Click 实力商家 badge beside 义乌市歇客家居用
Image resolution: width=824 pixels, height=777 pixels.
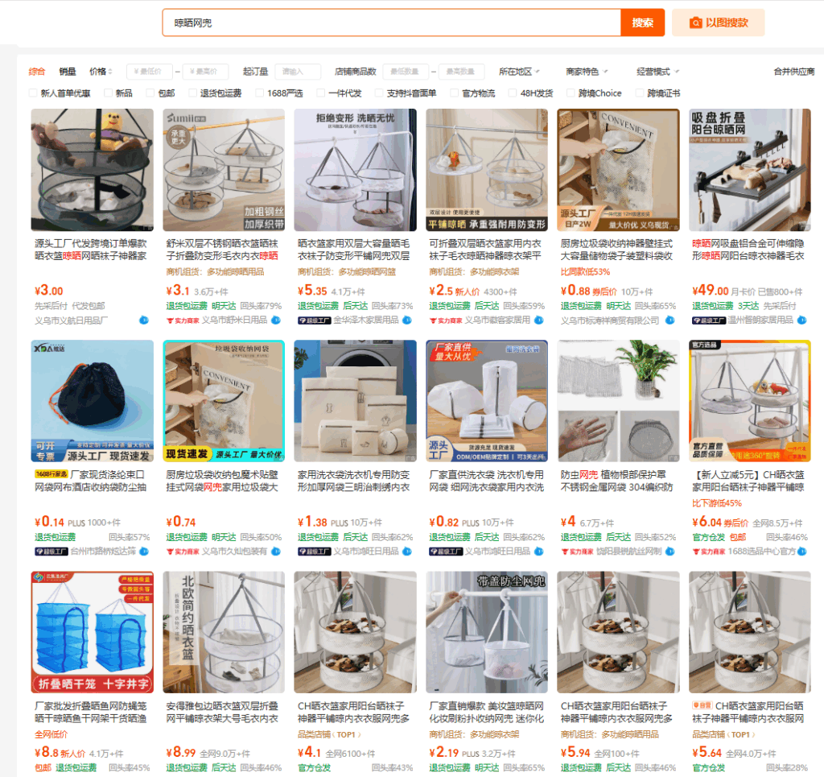pyautogui.click(x=446, y=320)
